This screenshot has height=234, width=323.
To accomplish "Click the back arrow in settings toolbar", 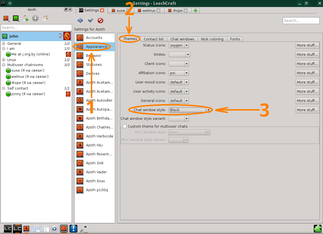I will 80,20.
